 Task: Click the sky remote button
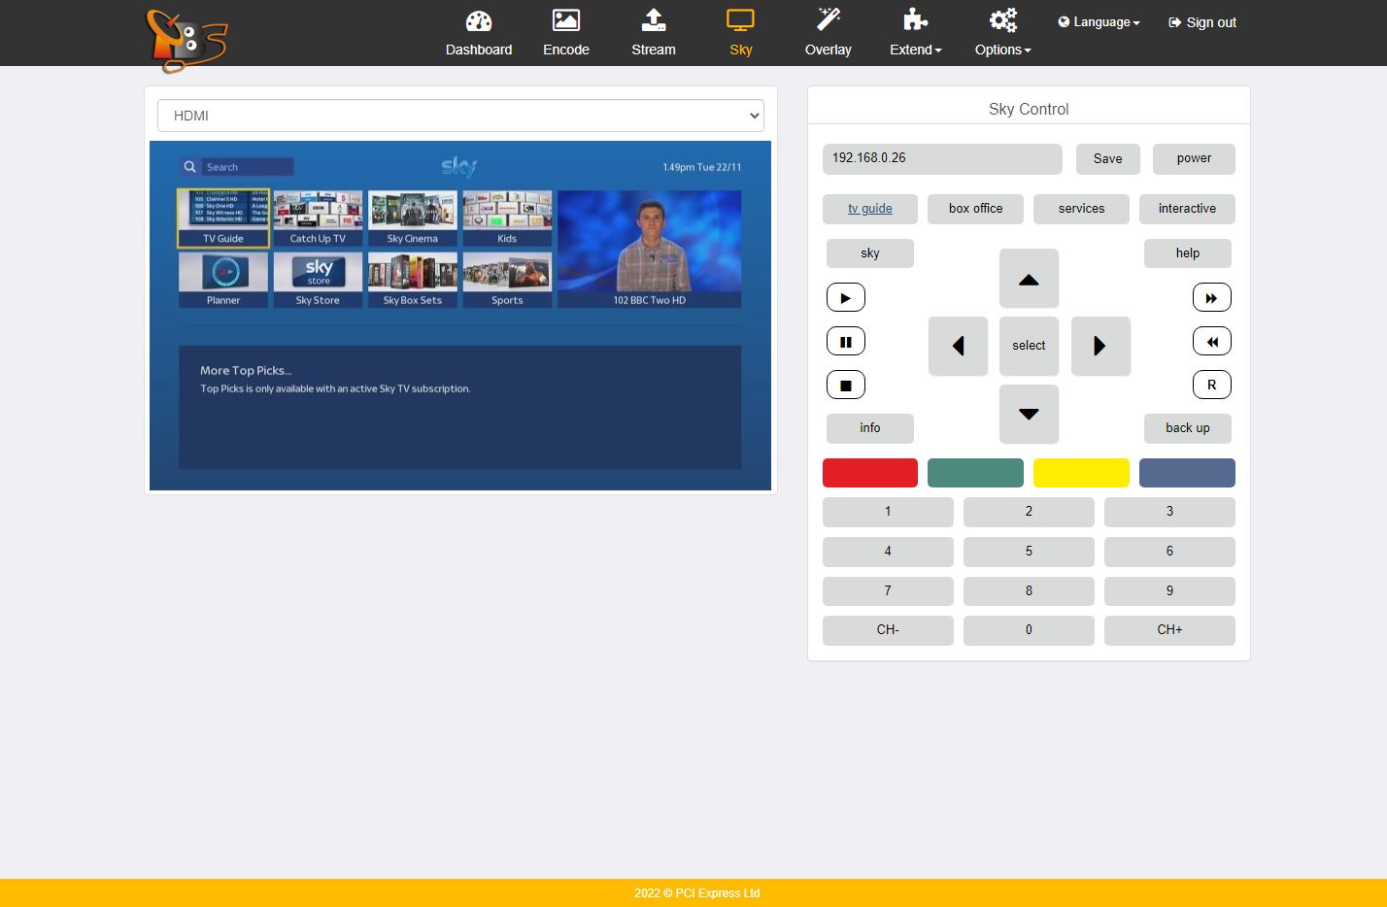click(x=870, y=253)
